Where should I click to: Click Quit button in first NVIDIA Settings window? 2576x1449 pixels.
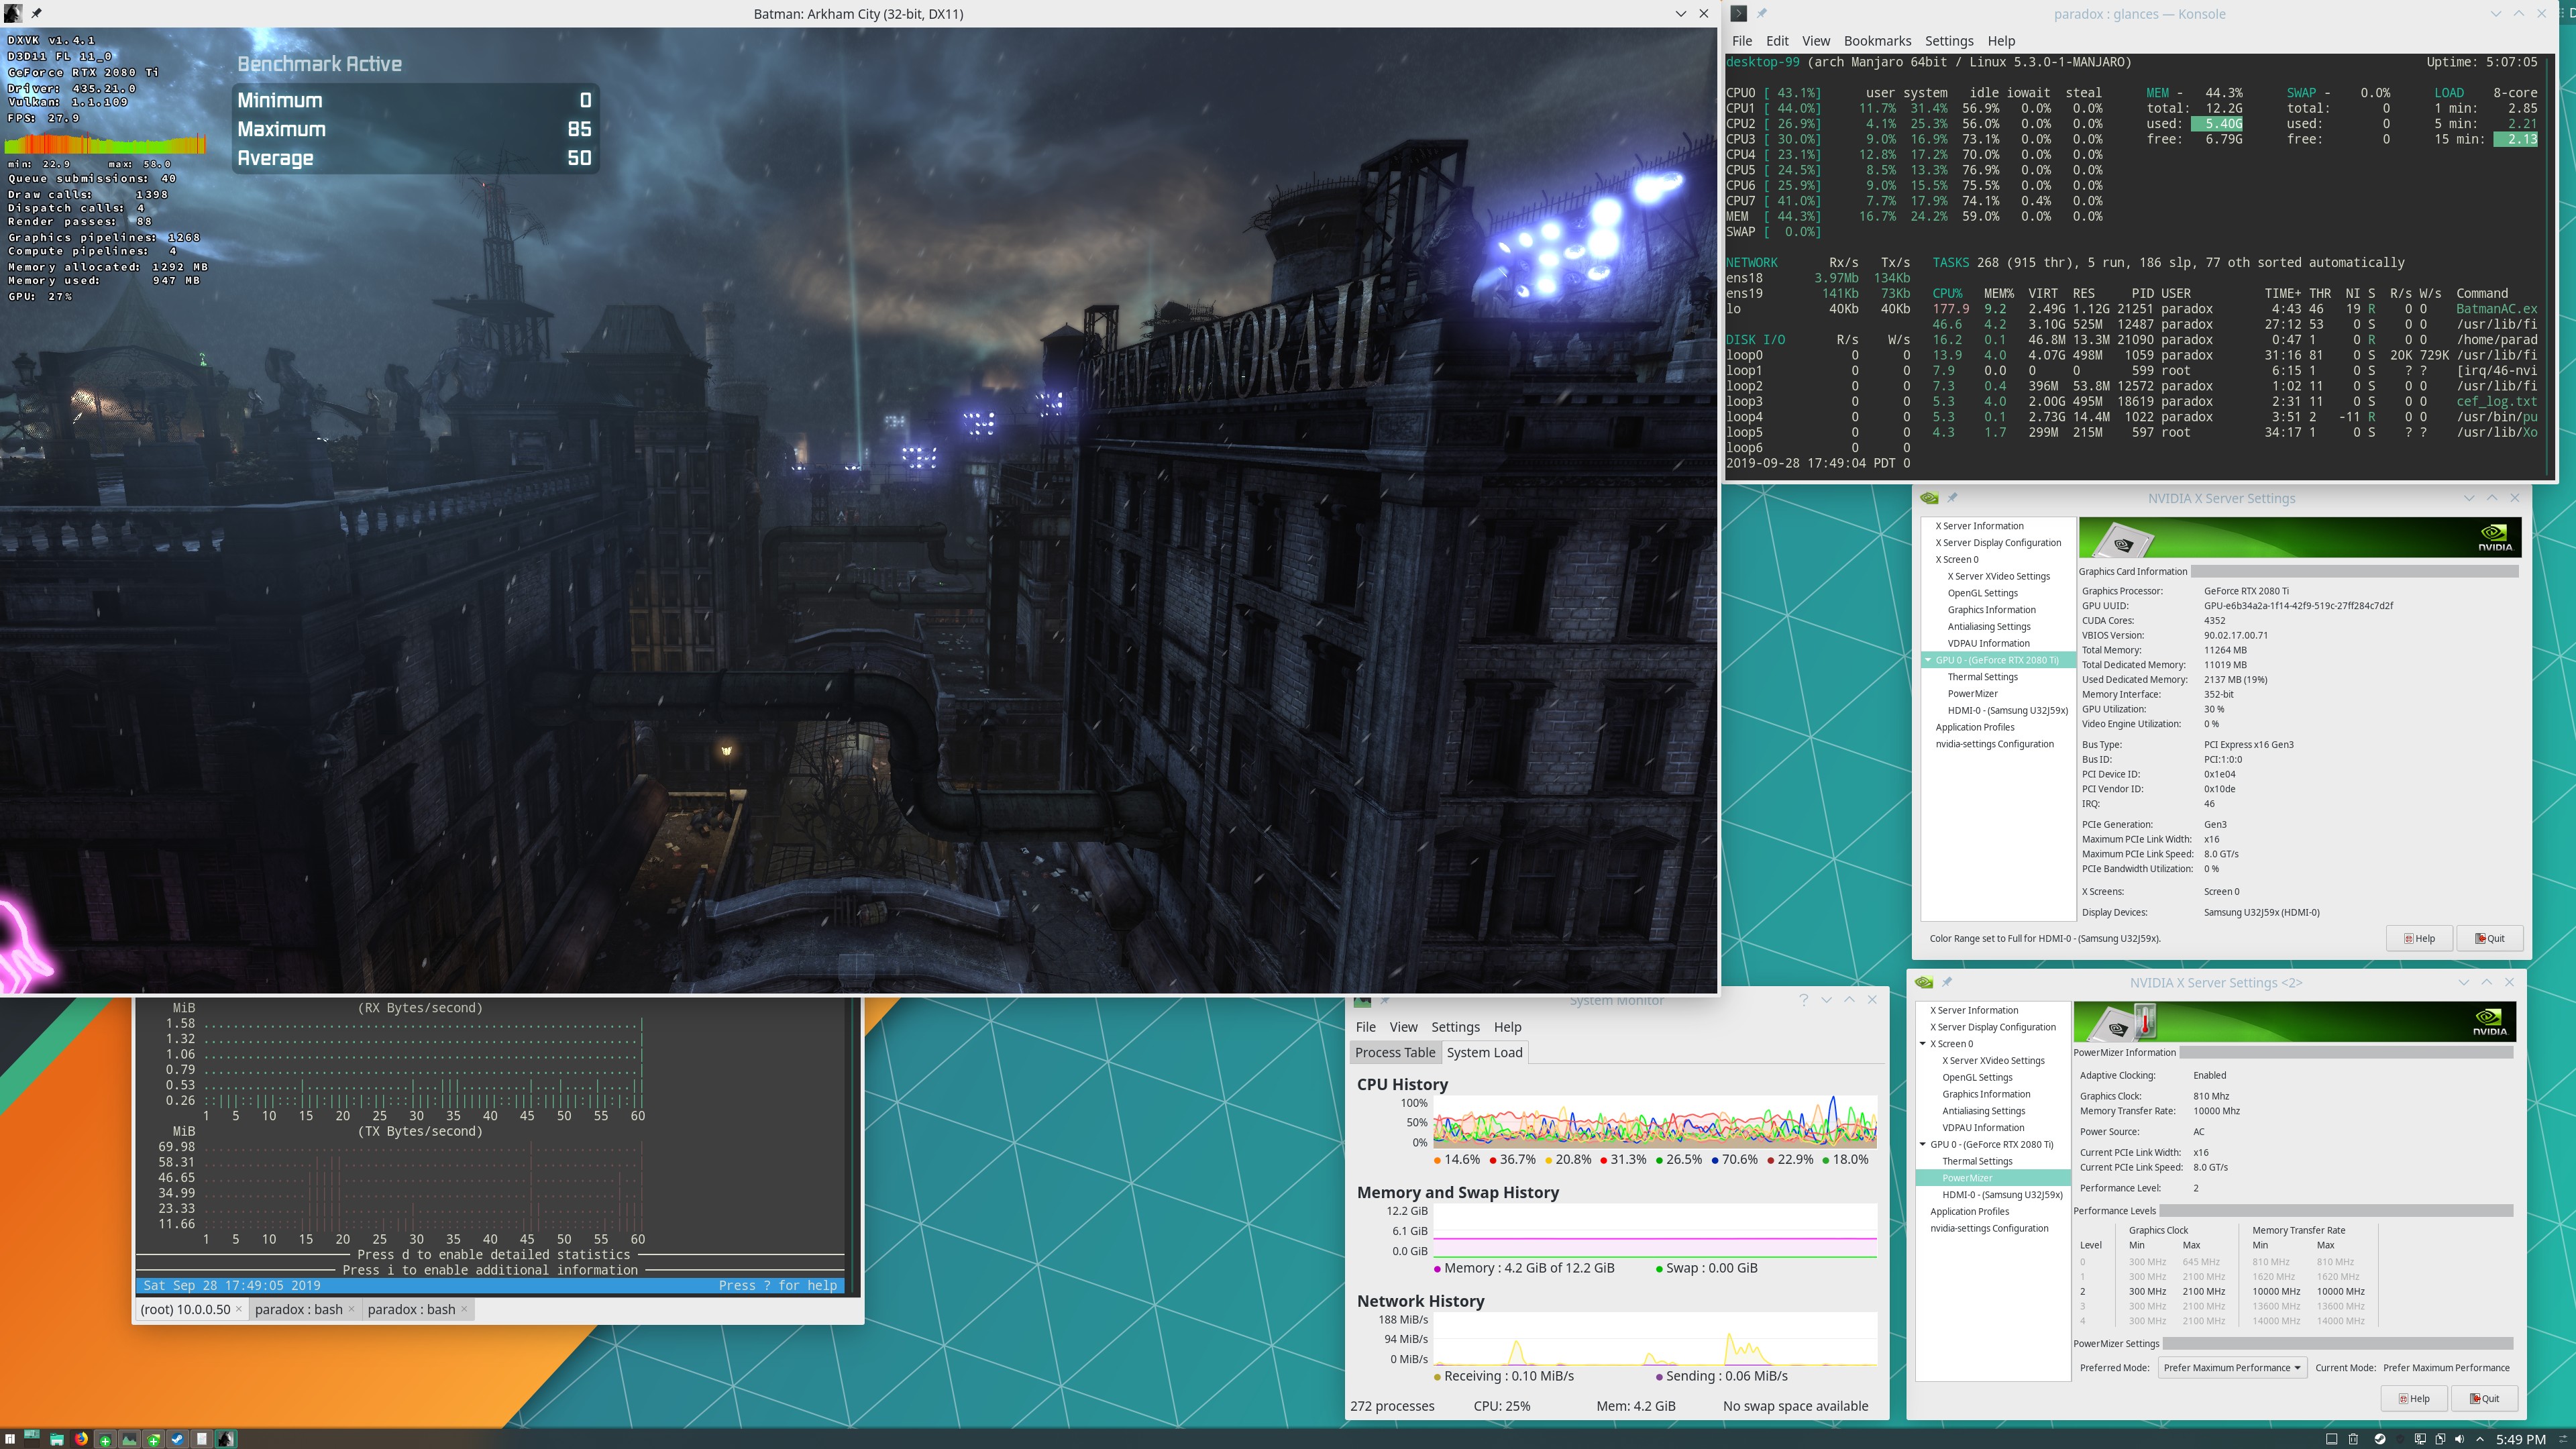point(2489,938)
